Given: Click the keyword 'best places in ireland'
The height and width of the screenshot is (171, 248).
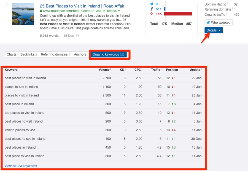Looking at the screenshot, I should 20,147.
